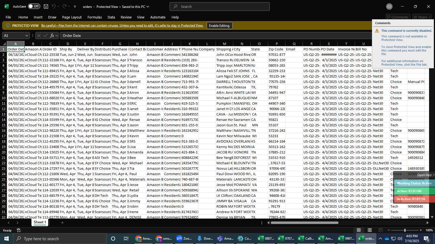Click the horizontal scroll right arrow
This screenshot has height=244, width=435.
pyautogui.click(x=427, y=223)
